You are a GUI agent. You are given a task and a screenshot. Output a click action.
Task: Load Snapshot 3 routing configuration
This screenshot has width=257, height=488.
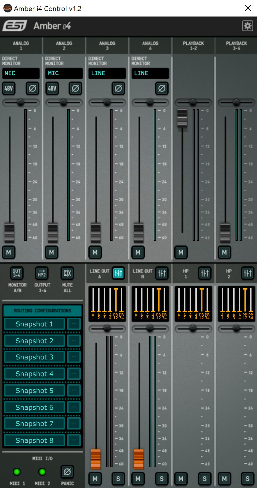pyautogui.click(x=35, y=357)
